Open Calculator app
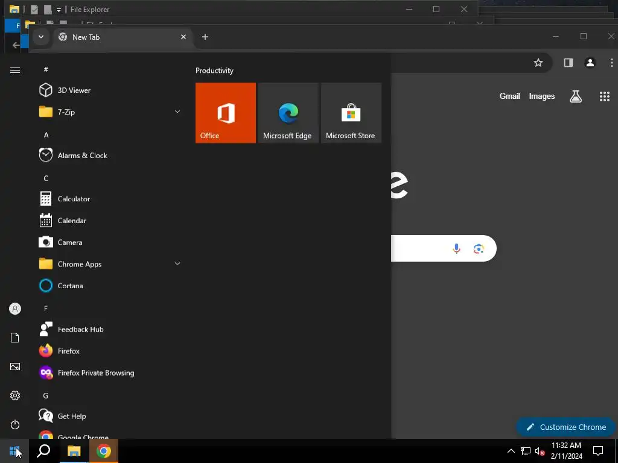This screenshot has width=618, height=463. point(110,199)
